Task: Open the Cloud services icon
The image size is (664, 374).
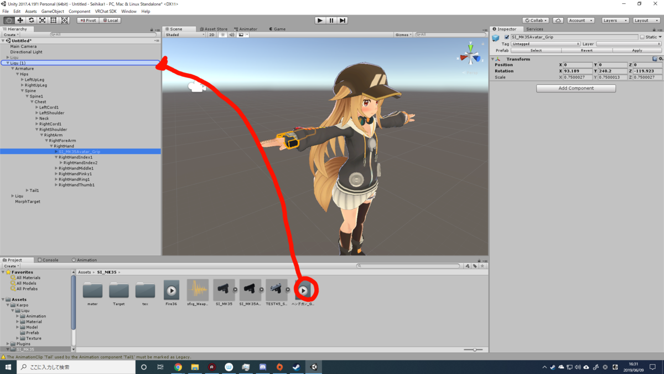Action: pos(558,21)
